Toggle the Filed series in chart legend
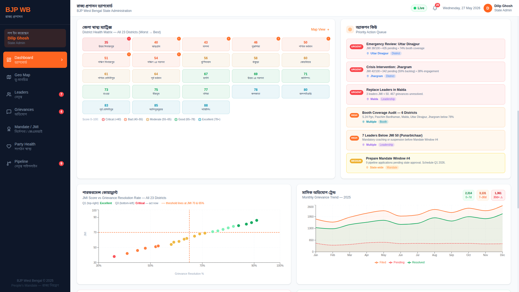 (x=380, y=263)
